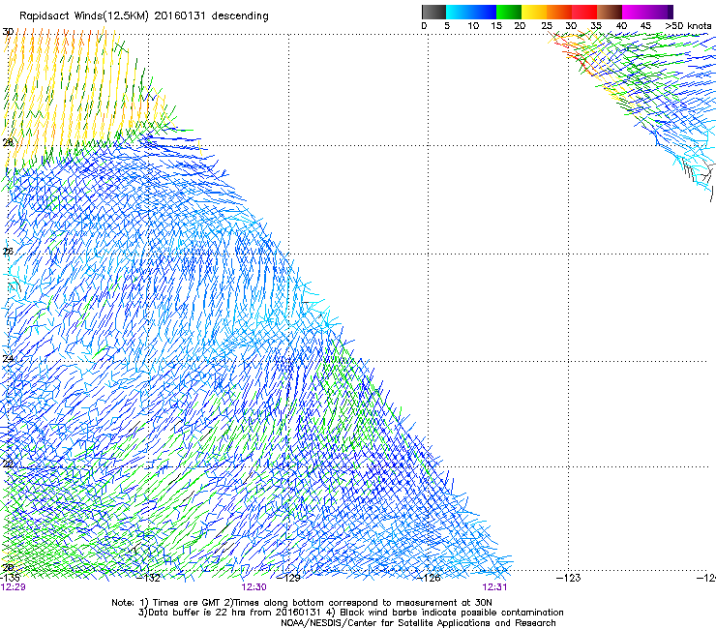Screen dimensions: 716x629
Task: Click the 12:29 time label
Action: (14, 587)
